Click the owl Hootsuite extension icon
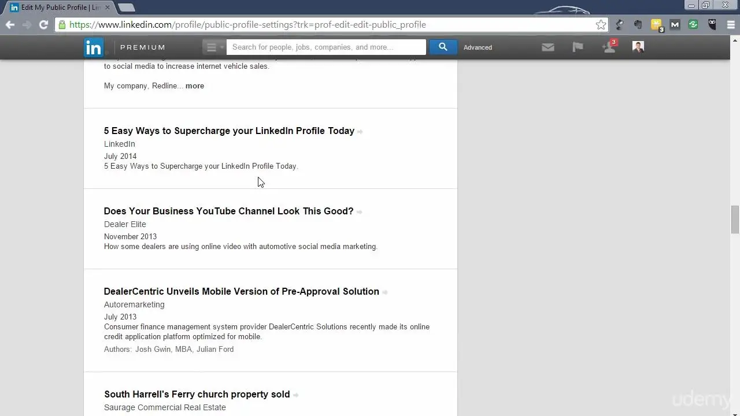Viewport: 740px width, 416px height. point(712,24)
